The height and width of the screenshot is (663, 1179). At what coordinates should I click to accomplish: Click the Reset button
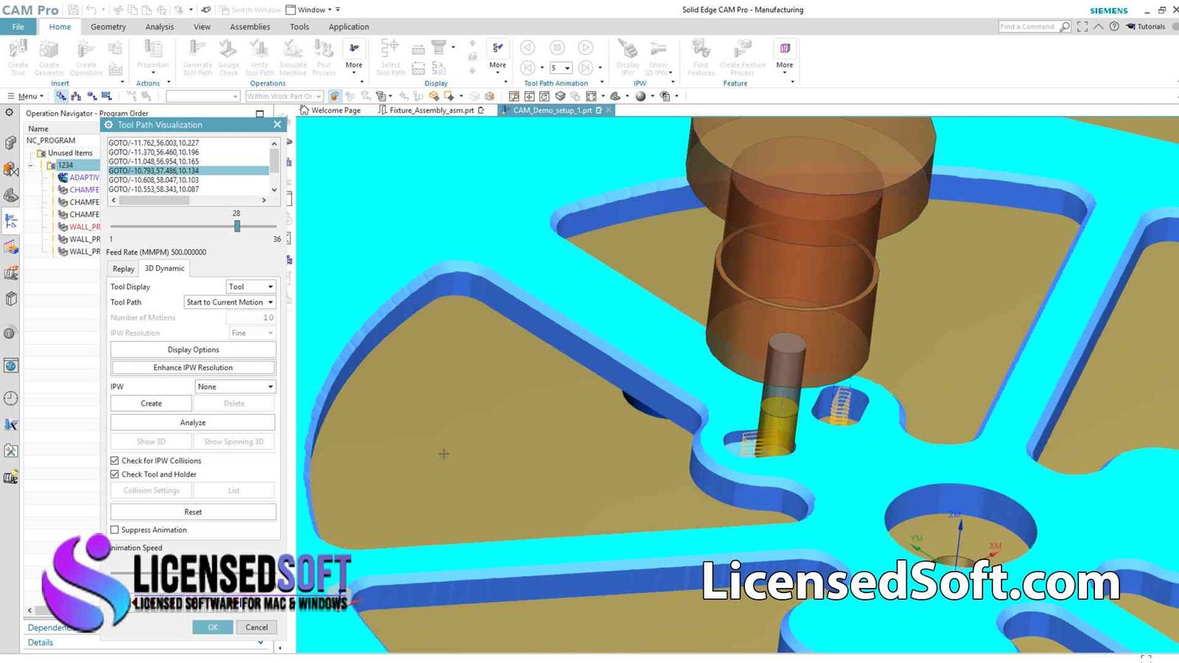[193, 512]
